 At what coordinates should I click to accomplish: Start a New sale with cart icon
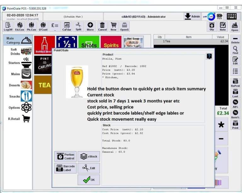click(113, 26)
